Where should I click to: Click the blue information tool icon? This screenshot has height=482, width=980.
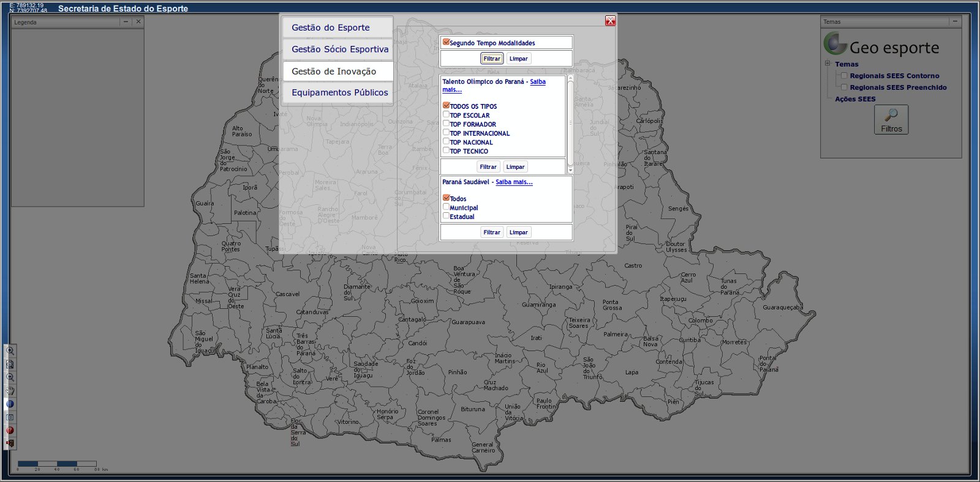(10, 404)
